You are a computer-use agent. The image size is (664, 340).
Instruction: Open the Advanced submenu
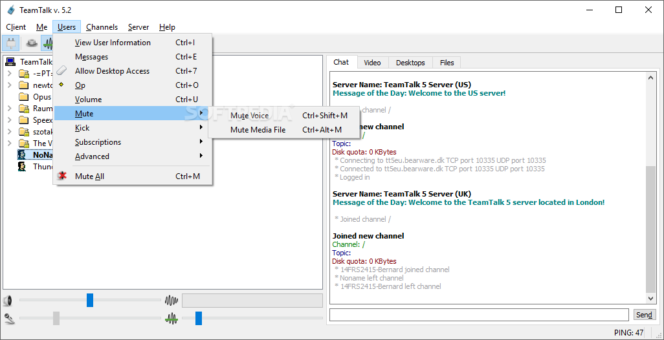[x=133, y=156]
